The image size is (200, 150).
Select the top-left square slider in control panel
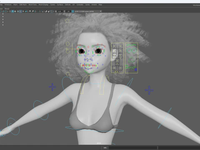[x=114, y=46]
